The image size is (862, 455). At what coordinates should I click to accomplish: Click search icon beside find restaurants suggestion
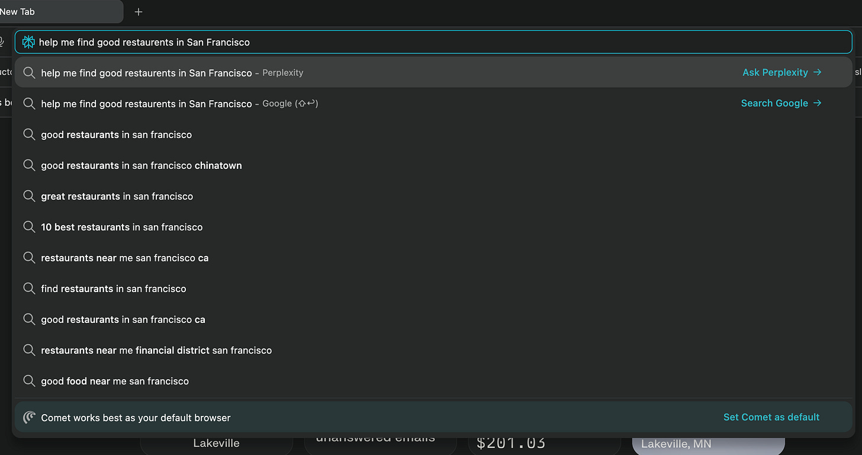29,289
